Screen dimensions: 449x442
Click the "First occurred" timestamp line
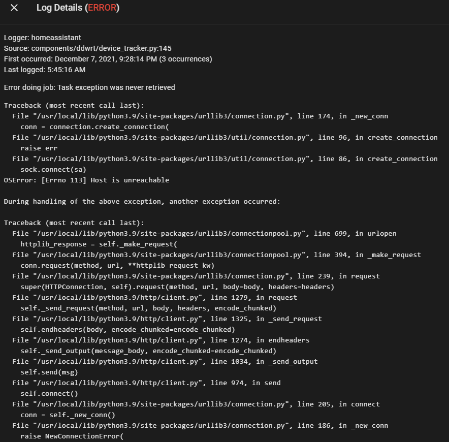[x=108, y=59]
